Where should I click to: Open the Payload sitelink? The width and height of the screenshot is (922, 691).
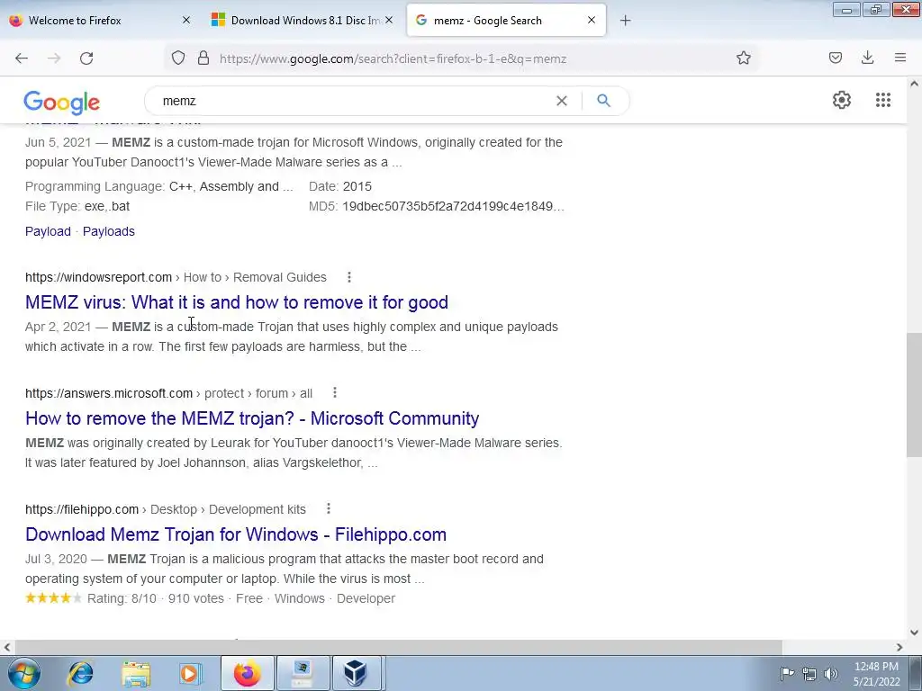(48, 231)
